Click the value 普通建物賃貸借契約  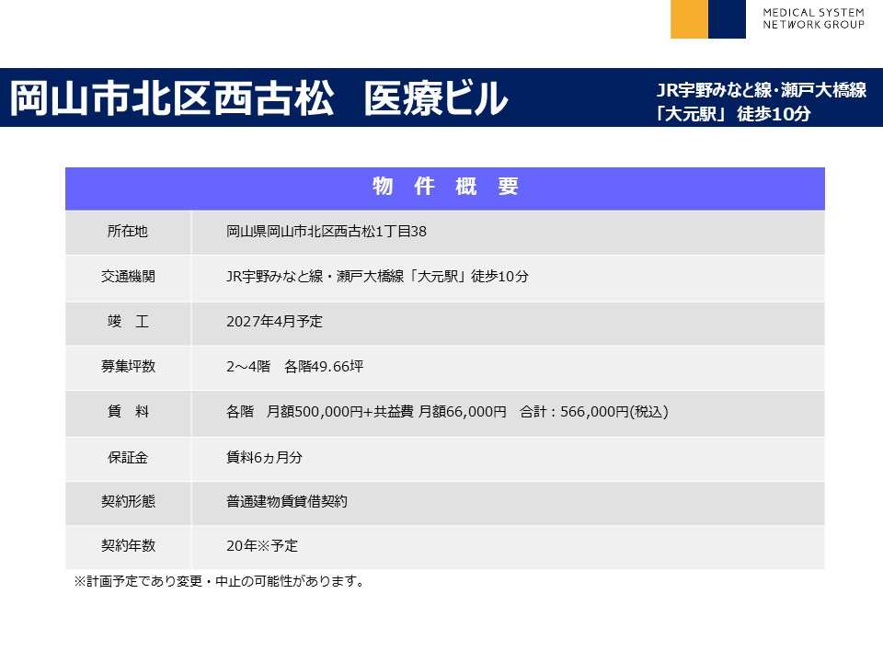[287, 502]
